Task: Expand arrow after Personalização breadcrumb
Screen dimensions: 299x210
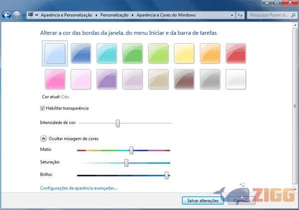Action: [133, 15]
